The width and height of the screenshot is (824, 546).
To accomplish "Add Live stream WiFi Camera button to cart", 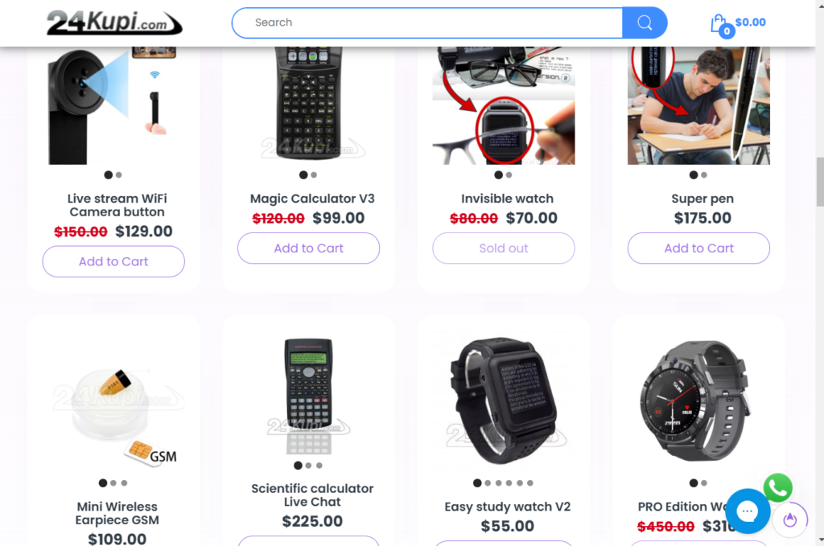I will click(x=113, y=261).
